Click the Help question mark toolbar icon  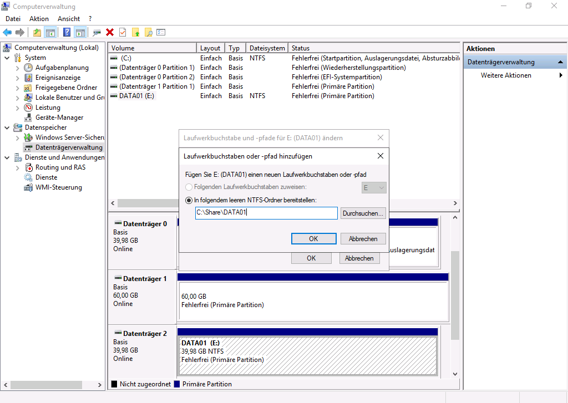(67, 32)
